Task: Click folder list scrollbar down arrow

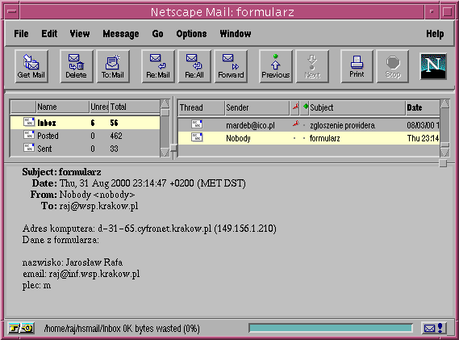Action: pos(165,152)
